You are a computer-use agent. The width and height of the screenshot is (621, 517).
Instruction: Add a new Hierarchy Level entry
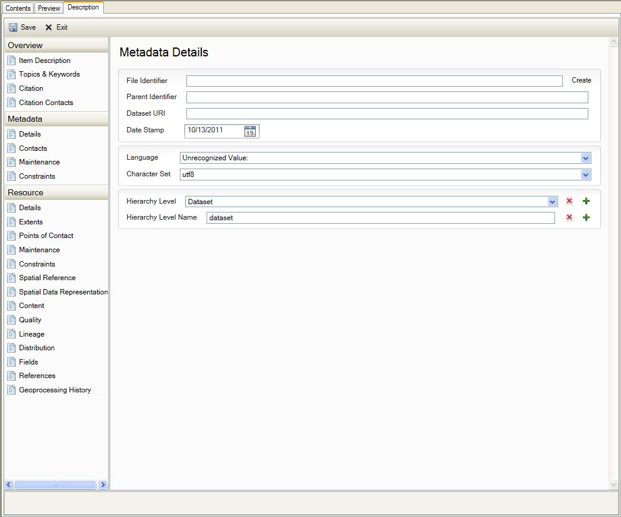tap(586, 201)
